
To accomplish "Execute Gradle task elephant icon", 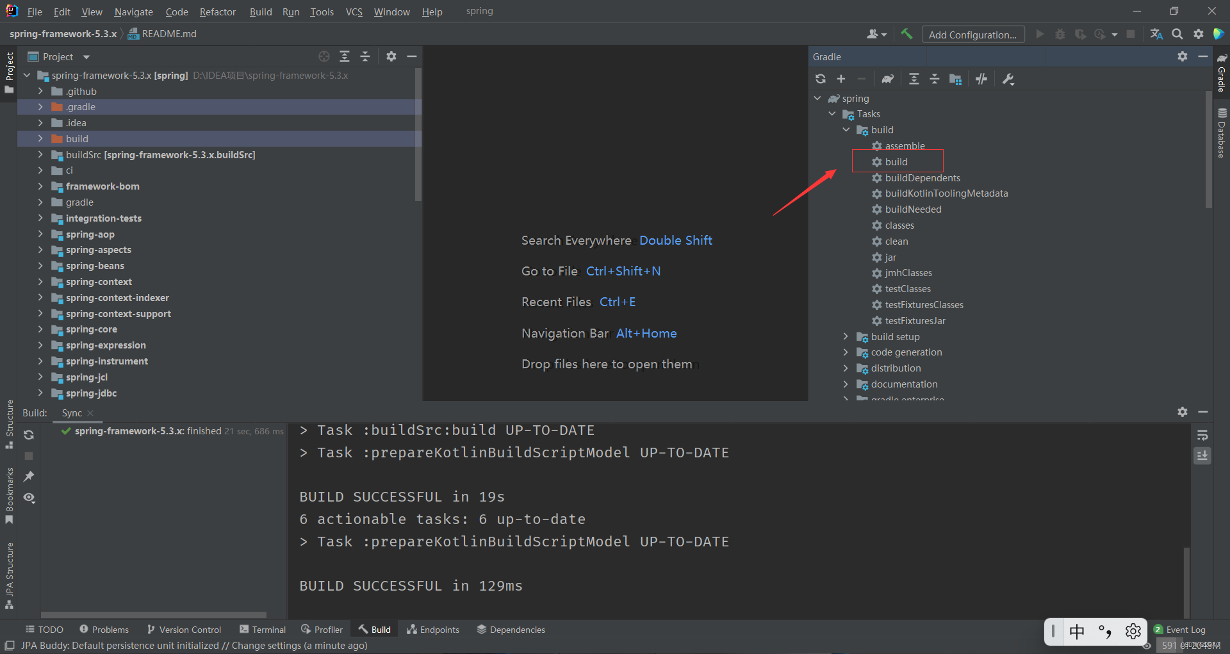I will coord(887,79).
